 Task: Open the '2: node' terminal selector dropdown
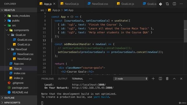[131, 79]
